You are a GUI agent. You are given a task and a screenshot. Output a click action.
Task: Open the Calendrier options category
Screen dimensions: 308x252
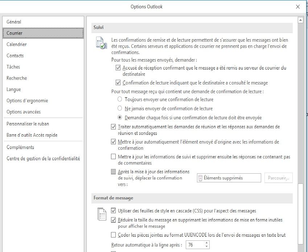pyautogui.click(x=43, y=44)
